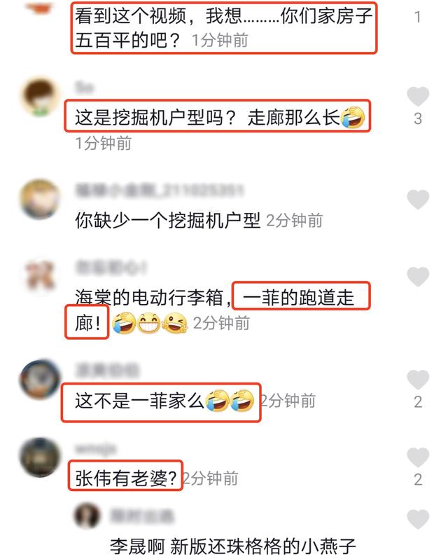Tap heart beside 李晟啊 reply comment
Viewport: 448px width, 559px height.
click(418, 519)
